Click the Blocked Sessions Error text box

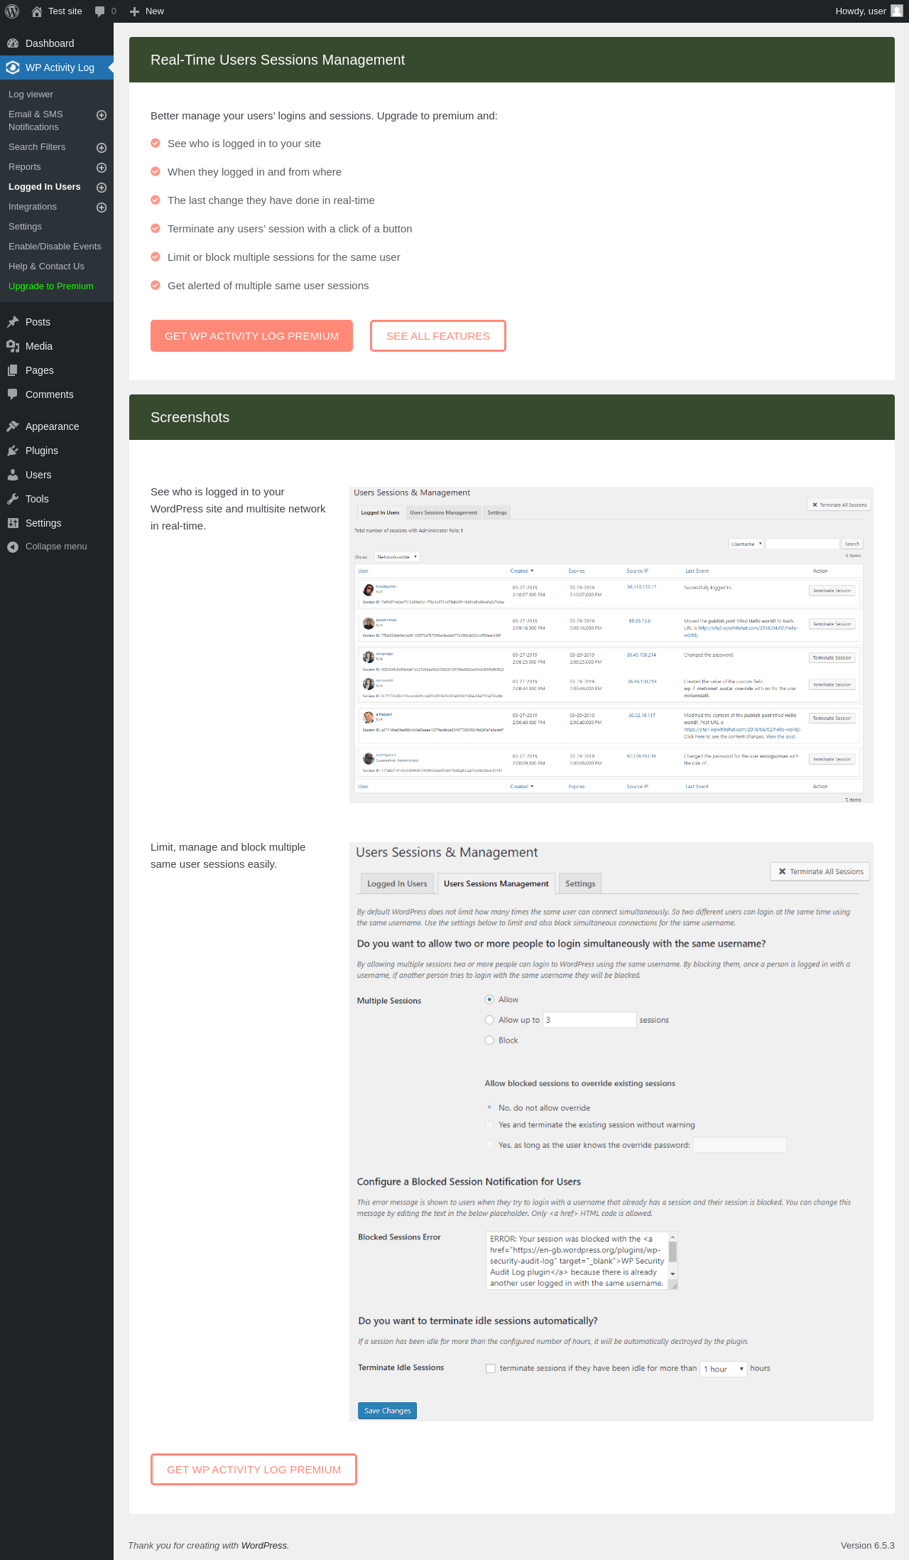coord(582,1261)
